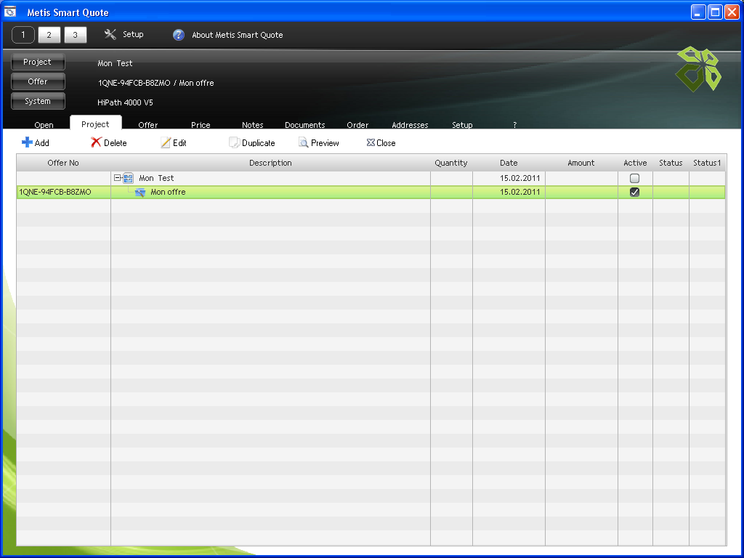Viewport: 744px width, 558px height.
Task: Click the System side button
Action: pos(38,101)
